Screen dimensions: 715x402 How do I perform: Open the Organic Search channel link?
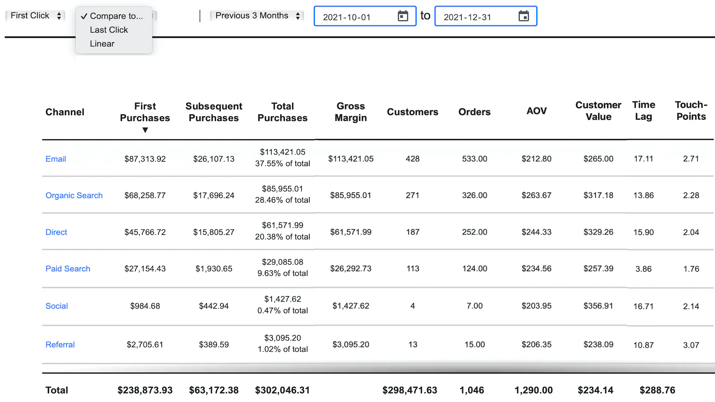(74, 196)
